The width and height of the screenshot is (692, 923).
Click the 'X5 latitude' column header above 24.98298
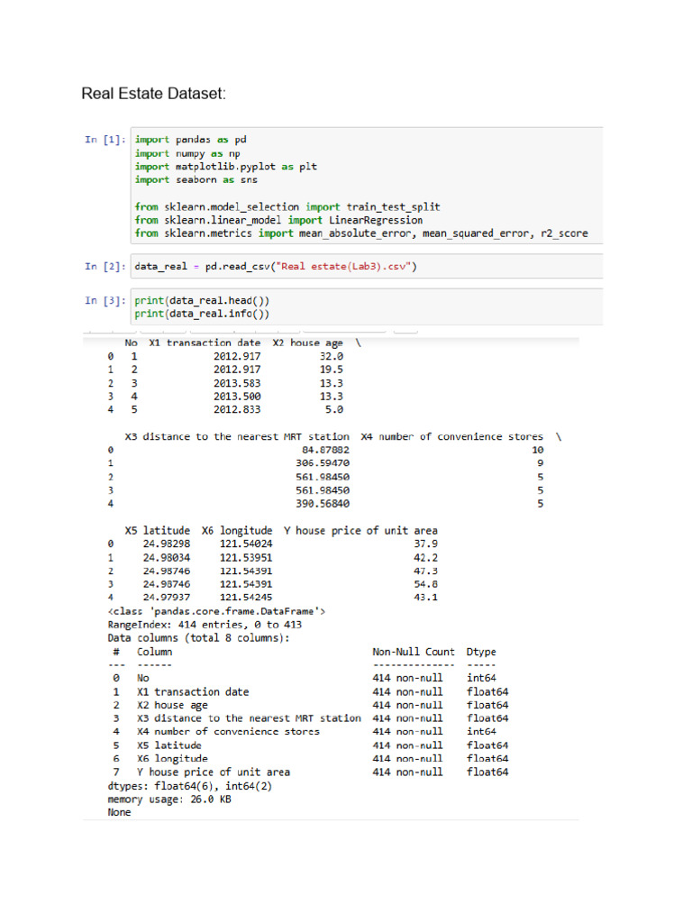[157, 530]
